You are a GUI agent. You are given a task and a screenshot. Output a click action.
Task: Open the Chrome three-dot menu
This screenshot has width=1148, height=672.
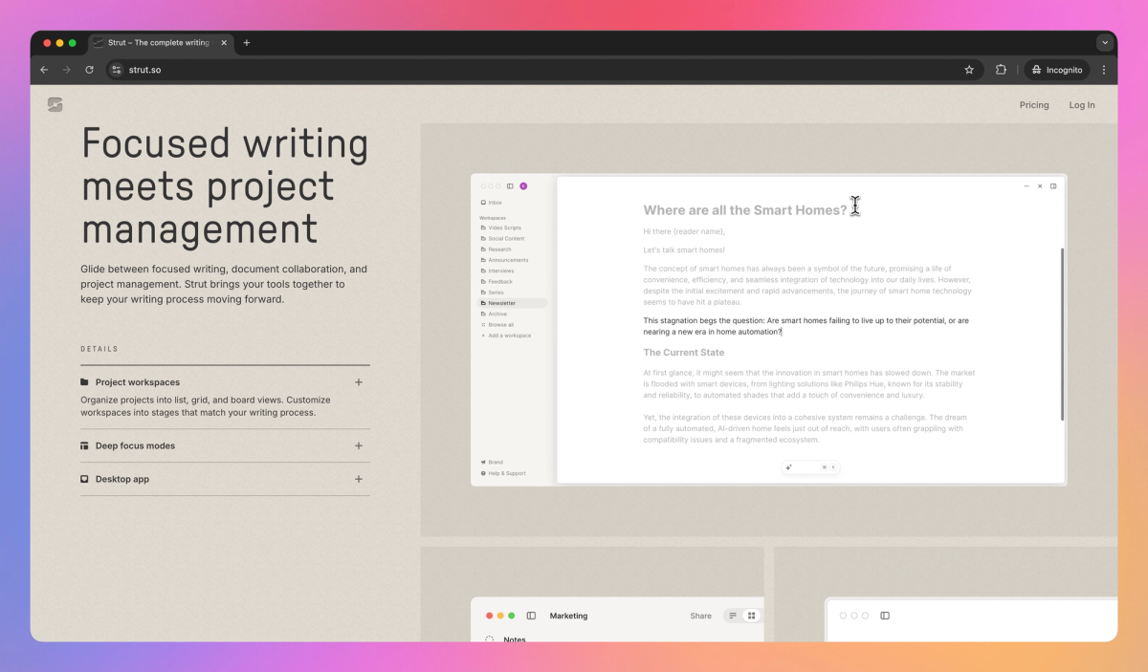(1104, 70)
